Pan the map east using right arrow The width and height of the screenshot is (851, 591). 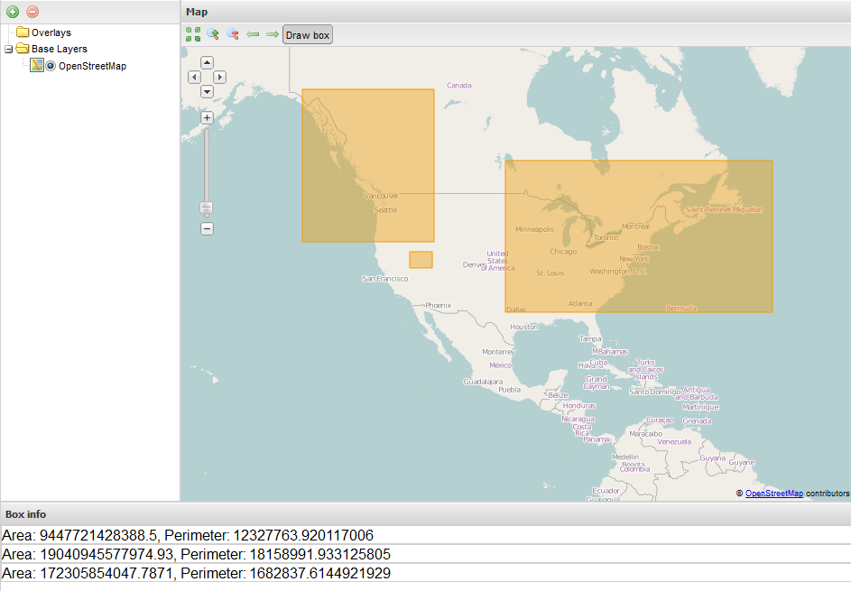pos(219,77)
